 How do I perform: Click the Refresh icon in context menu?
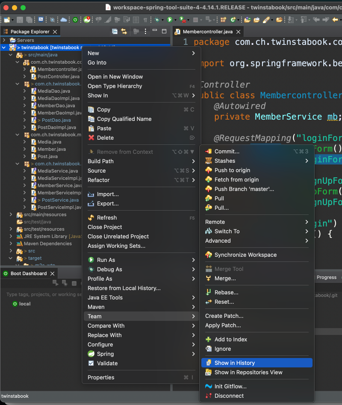(x=91, y=218)
